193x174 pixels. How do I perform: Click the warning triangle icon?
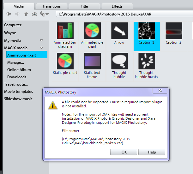click(x=53, y=105)
